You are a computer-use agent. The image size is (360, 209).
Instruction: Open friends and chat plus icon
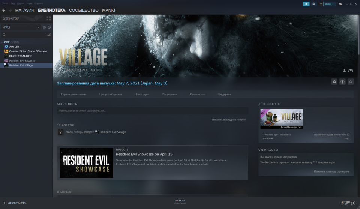(353, 203)
